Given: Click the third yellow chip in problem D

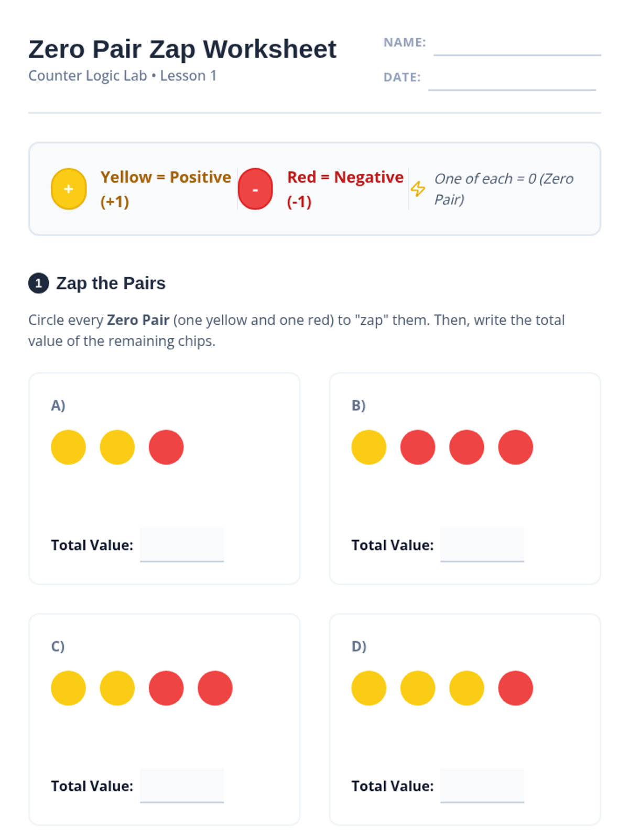Looking at the screenshot, I should click(x=467, y=688).
